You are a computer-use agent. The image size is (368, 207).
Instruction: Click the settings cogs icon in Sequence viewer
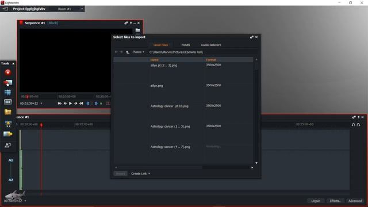point(126,23)
